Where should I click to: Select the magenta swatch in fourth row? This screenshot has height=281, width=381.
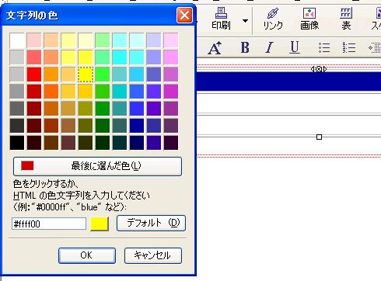coord(171,92)
